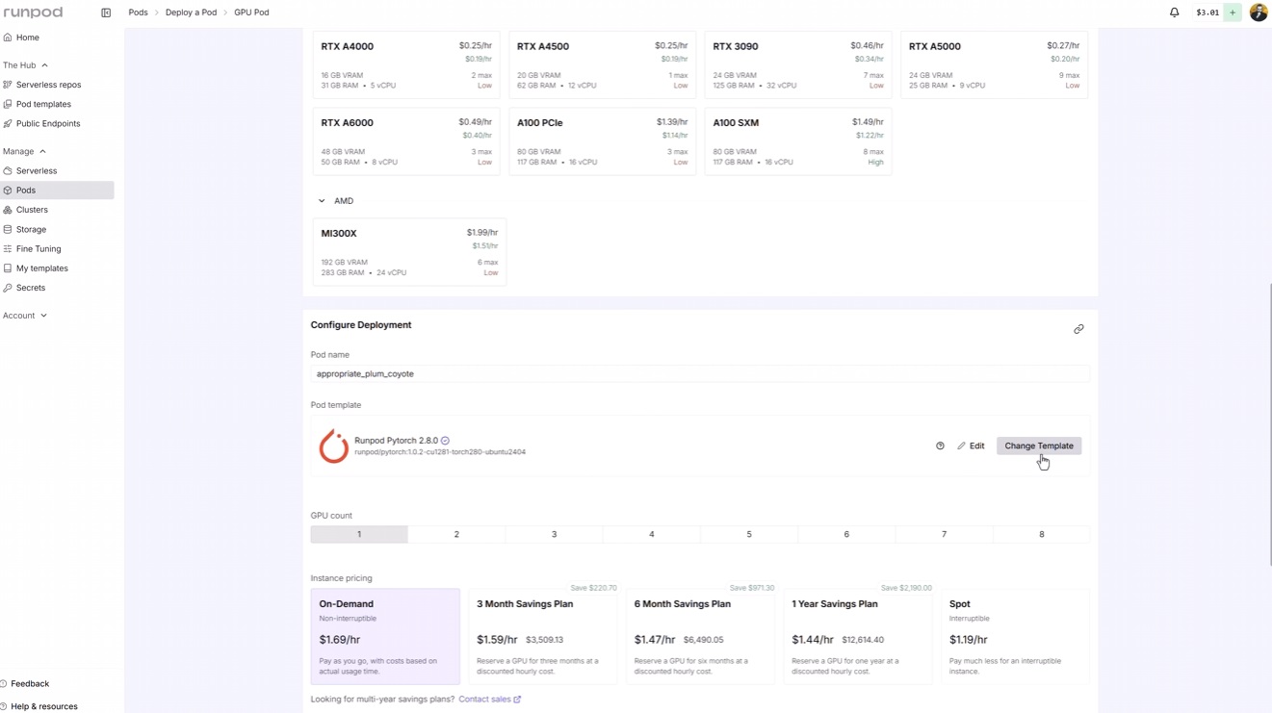Click the Change Template button
The height and width of the screenshot is (713, 1272).
(1039, 446)
